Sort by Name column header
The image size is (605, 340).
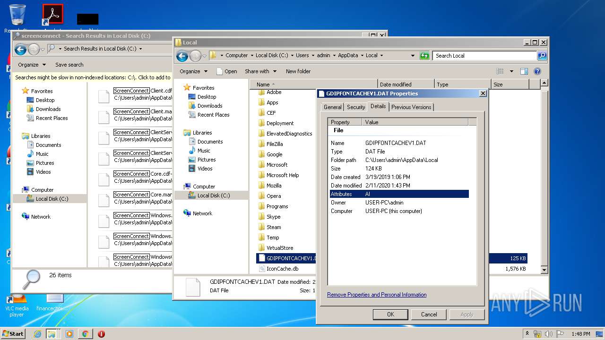[x=313, y=85]
